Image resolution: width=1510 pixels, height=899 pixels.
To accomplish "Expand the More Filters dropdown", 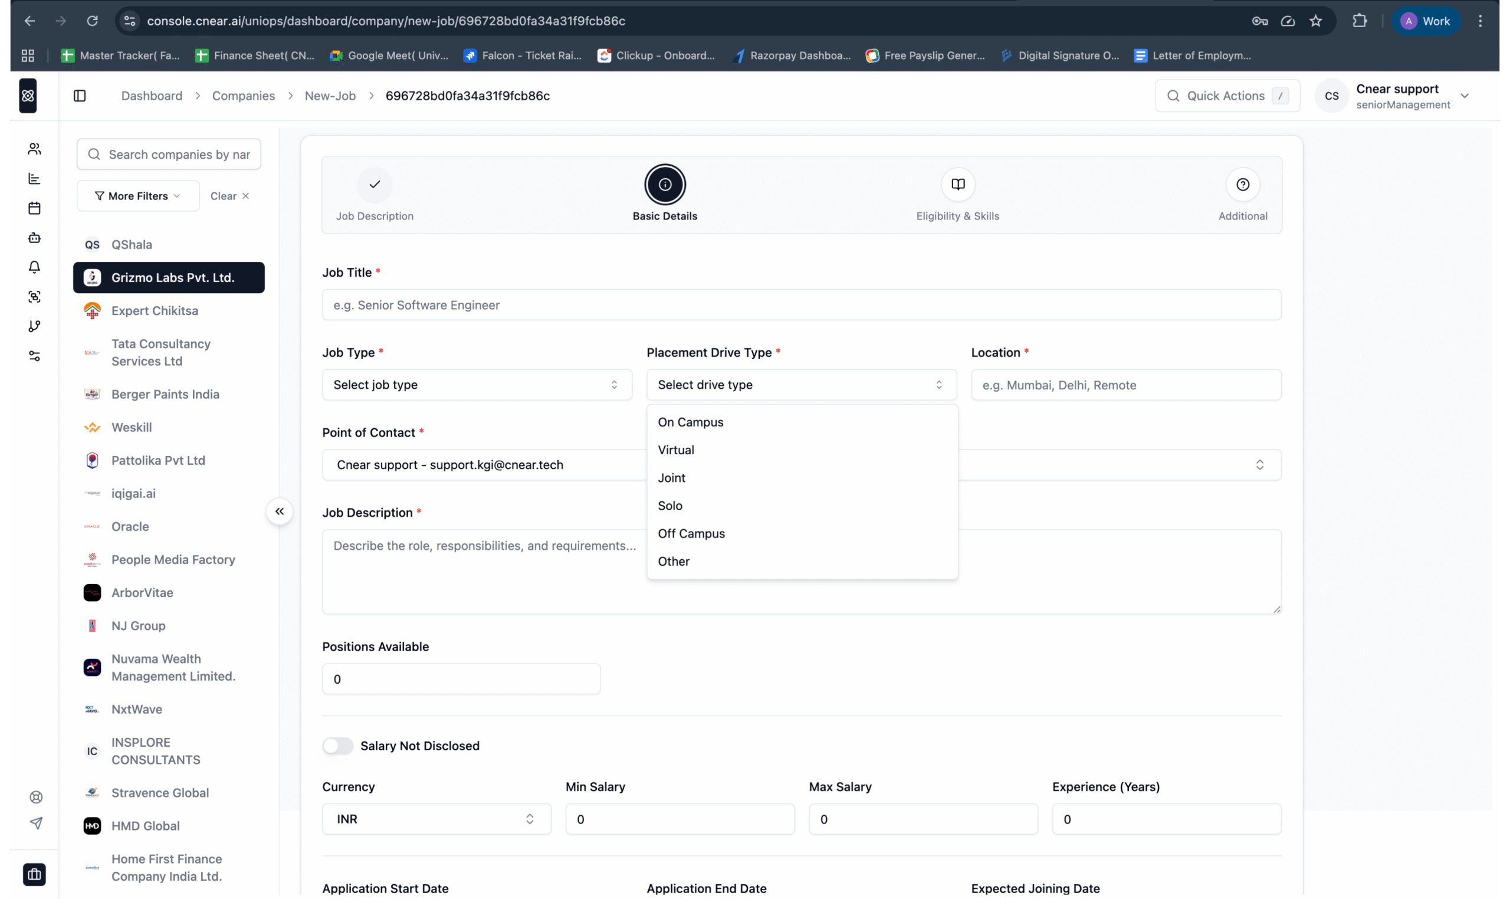I will point(138,196).
